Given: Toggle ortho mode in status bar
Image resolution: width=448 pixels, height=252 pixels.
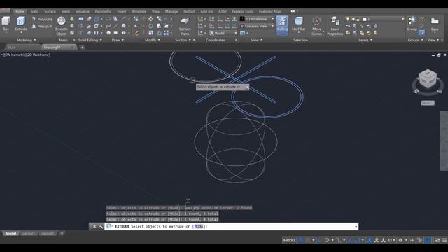Looking at the screenshot, I should 319,240.
